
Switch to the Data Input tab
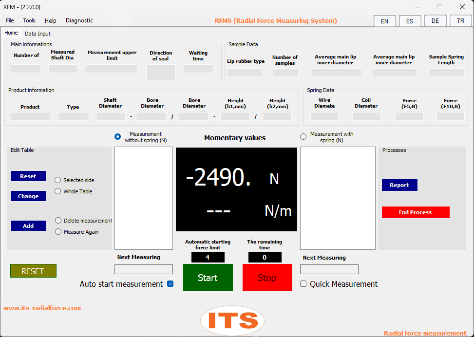[38, 34]
